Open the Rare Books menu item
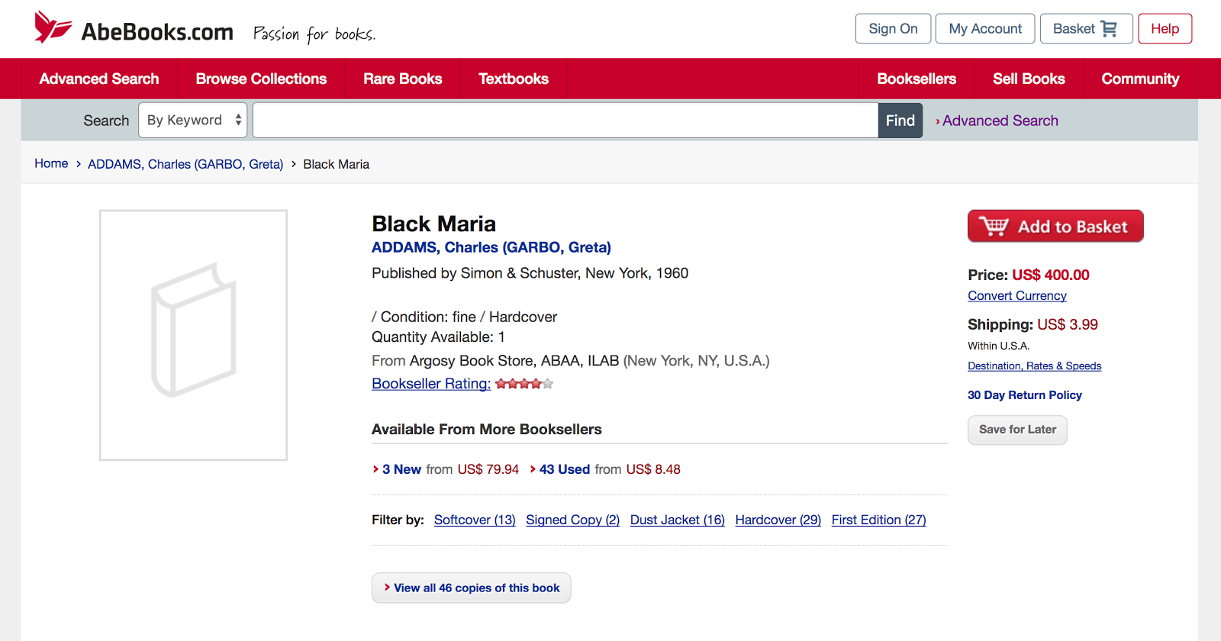 403,79
